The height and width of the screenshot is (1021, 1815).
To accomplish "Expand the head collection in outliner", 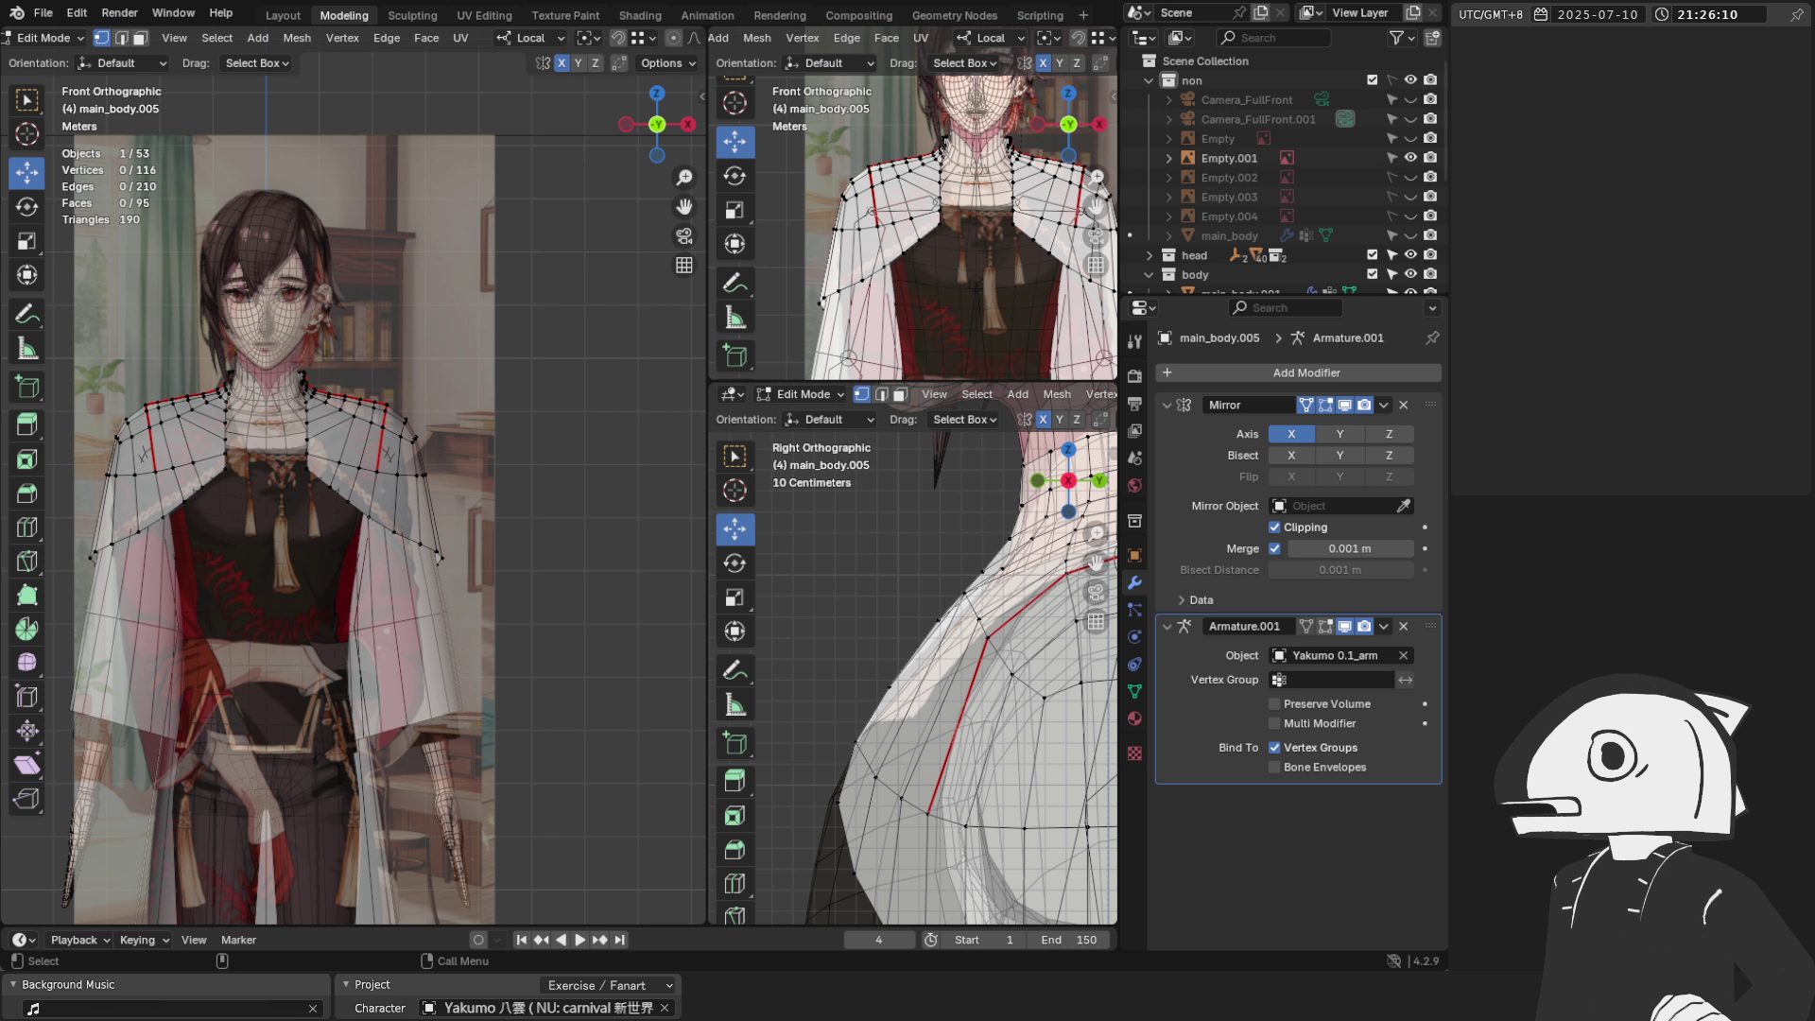I will click(1149, 255).
